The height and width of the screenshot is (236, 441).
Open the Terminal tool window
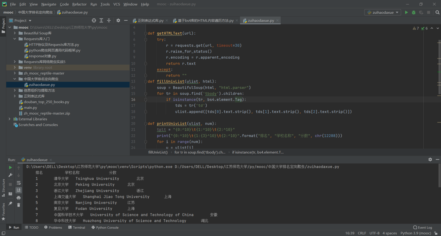click(x=77, y=227)
